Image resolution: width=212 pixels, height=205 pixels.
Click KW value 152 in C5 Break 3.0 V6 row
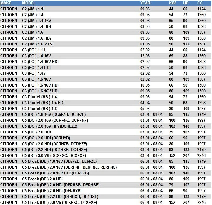172,202
